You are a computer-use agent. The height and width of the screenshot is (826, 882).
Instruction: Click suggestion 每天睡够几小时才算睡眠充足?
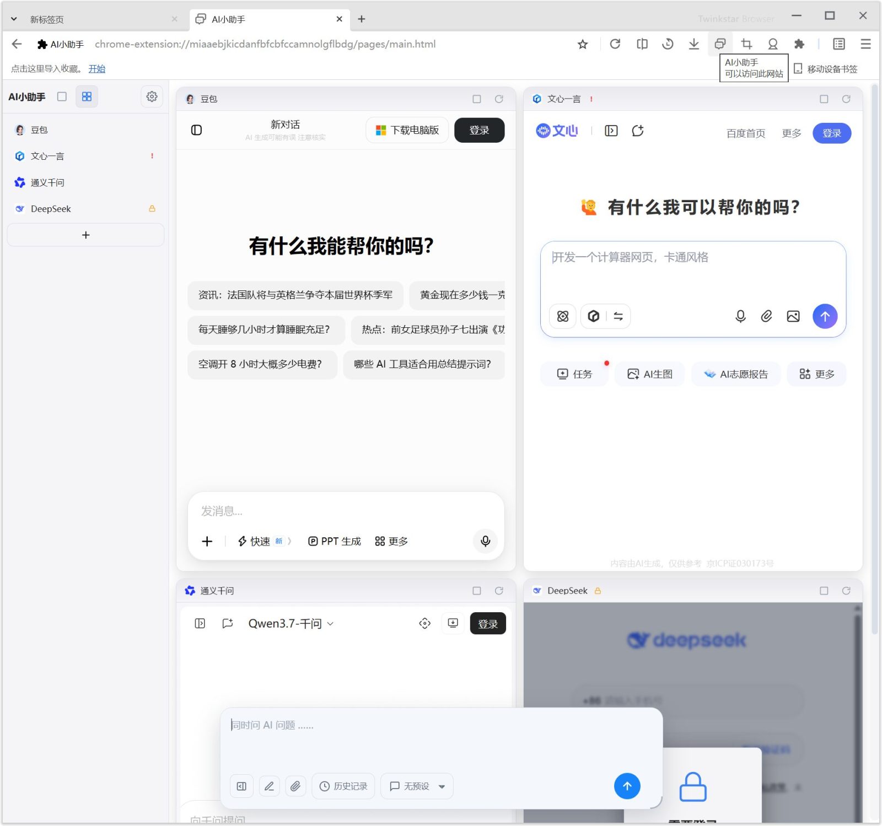(x=266, y=330)
